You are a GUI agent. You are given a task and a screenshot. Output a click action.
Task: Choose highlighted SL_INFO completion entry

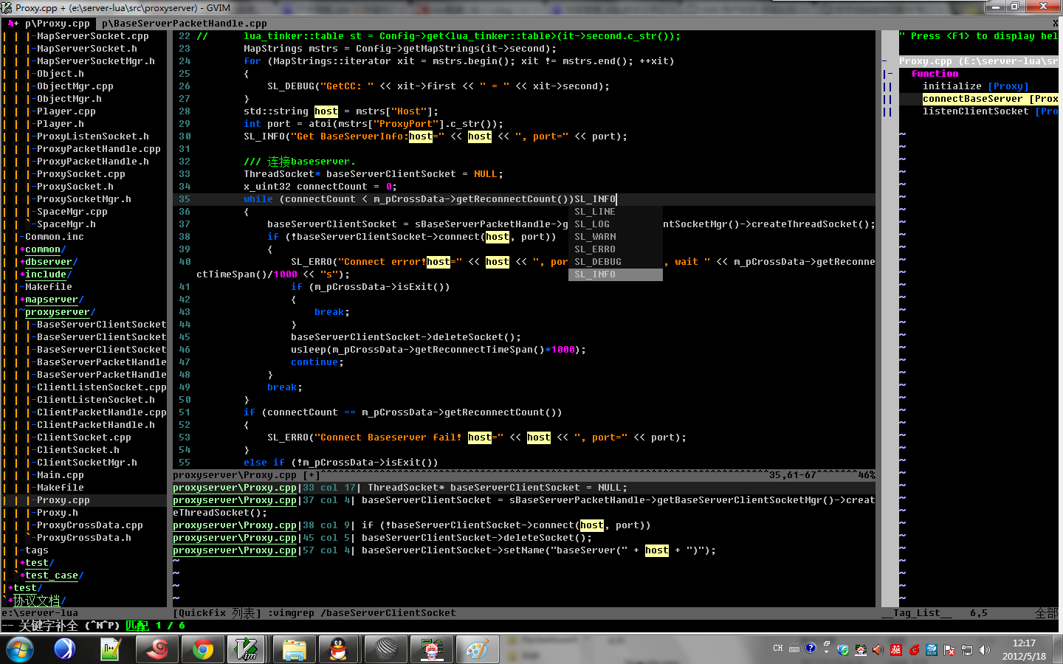(x=615, y=274)
